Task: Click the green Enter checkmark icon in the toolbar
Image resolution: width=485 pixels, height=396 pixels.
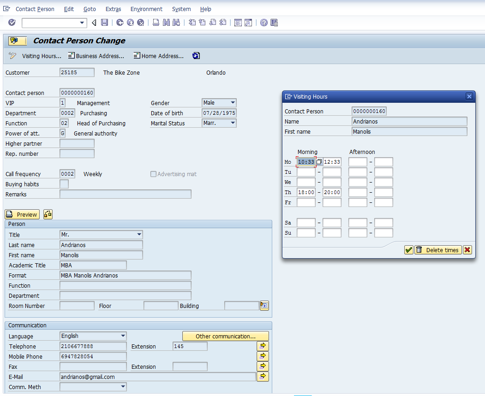Action: click(12, 22)
